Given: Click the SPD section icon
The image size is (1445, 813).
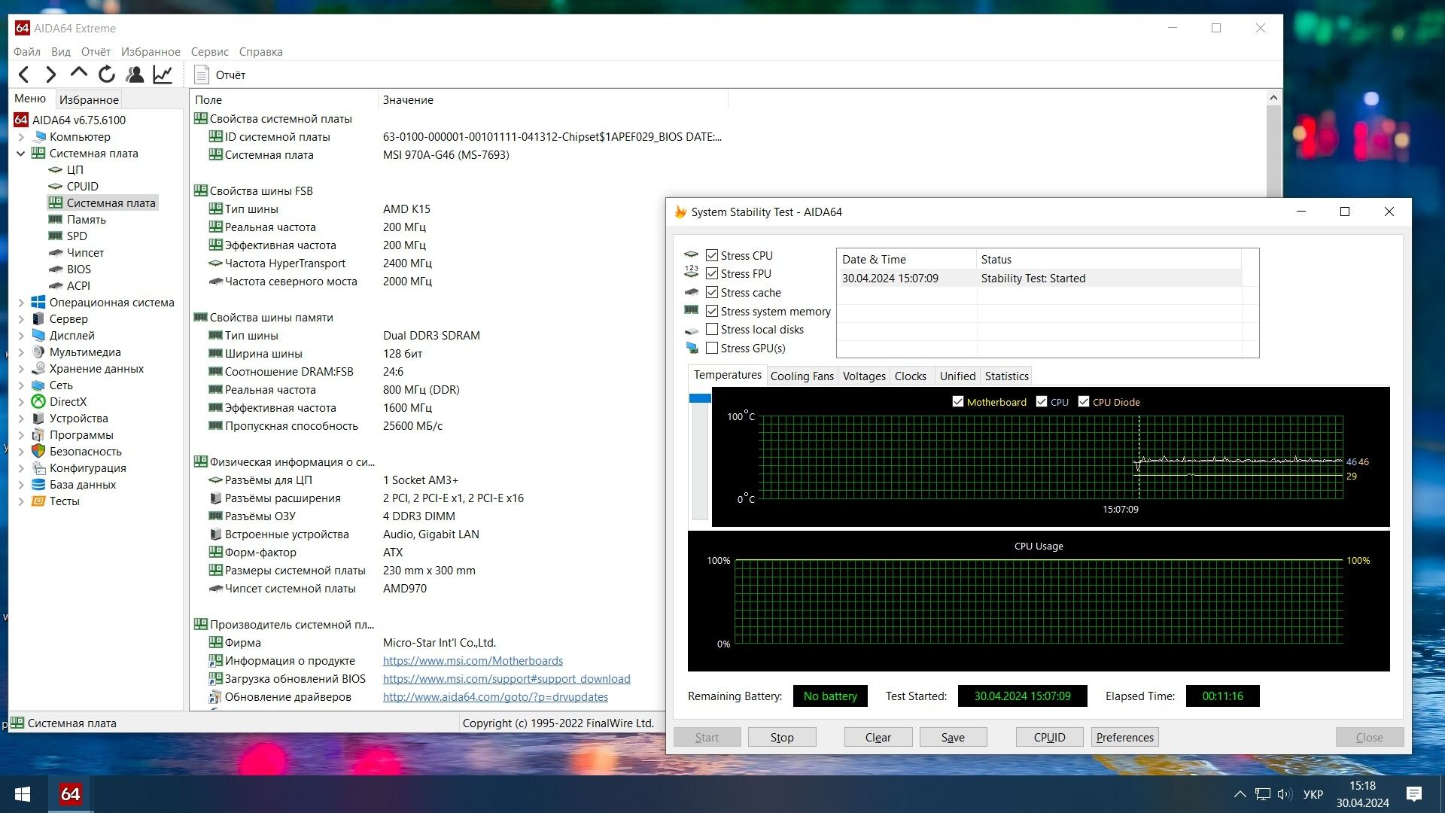Looking at the screenshot, I should click(56, 236).
